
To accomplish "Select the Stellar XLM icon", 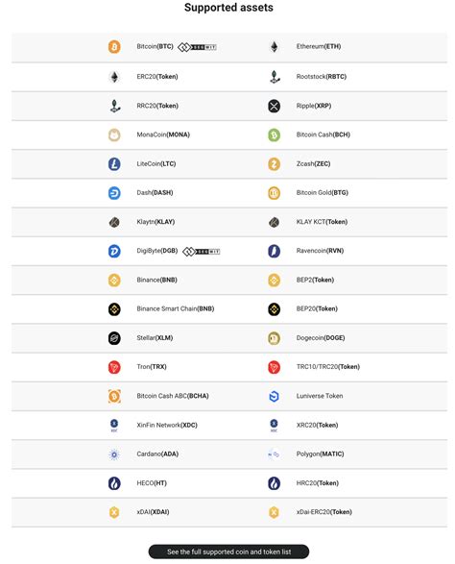I will tap(114, 338).
